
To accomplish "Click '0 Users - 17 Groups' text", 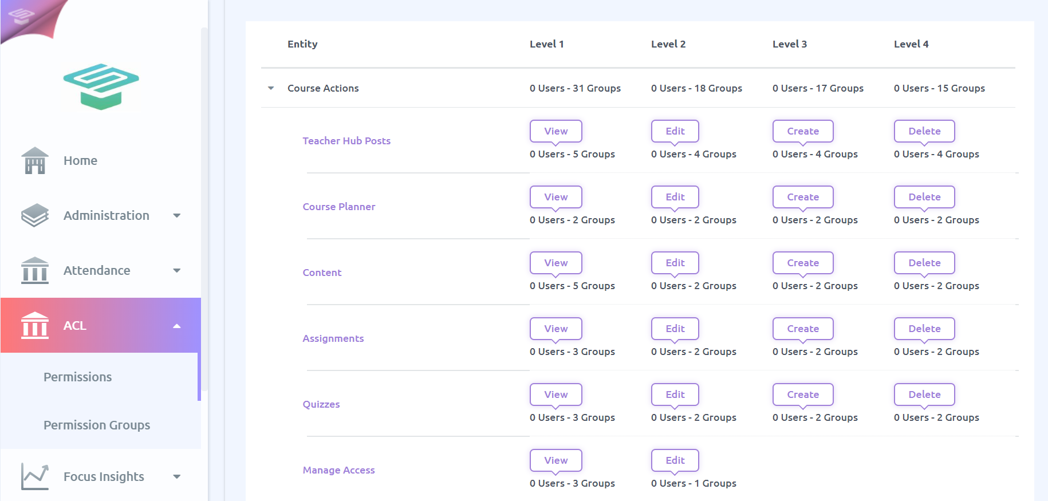I will (818, 88).
